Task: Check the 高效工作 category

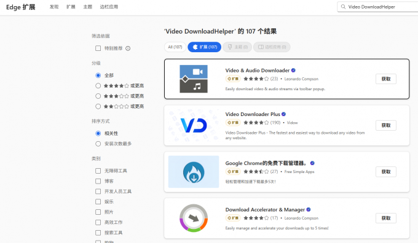Action: click(98, 222)
